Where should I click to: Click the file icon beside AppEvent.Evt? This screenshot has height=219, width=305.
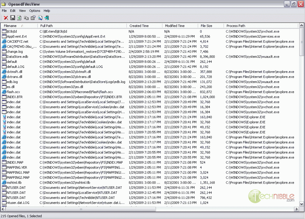tap(4, 36)
